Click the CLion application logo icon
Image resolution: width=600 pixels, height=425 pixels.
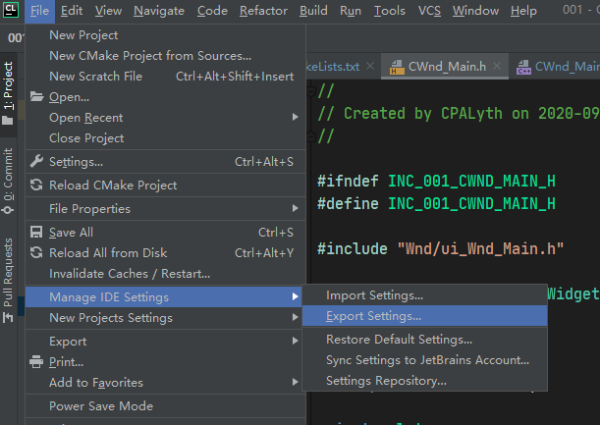point(11,10)
